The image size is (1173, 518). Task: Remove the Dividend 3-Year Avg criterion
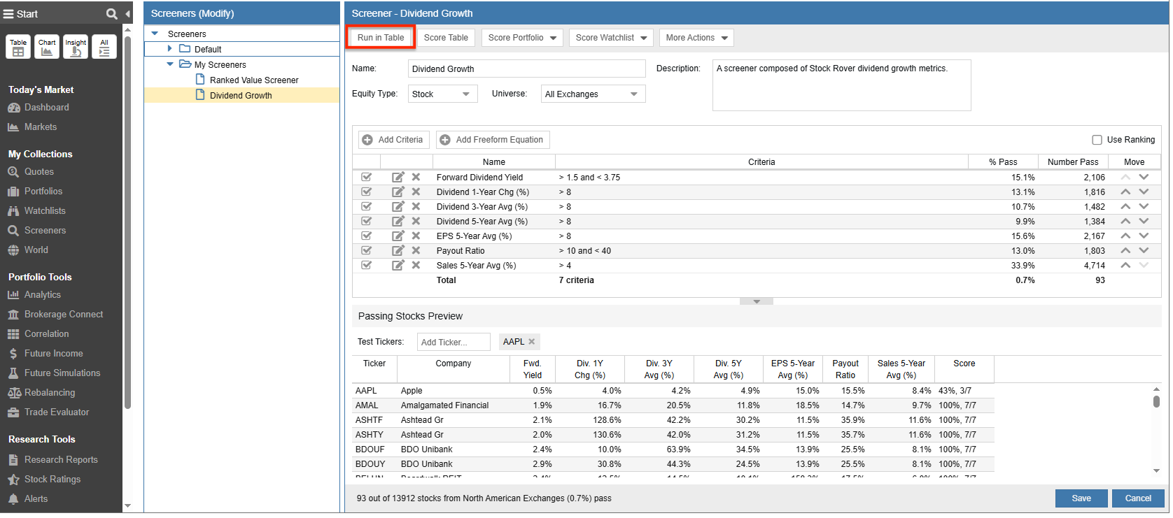(x=416, y=206)
